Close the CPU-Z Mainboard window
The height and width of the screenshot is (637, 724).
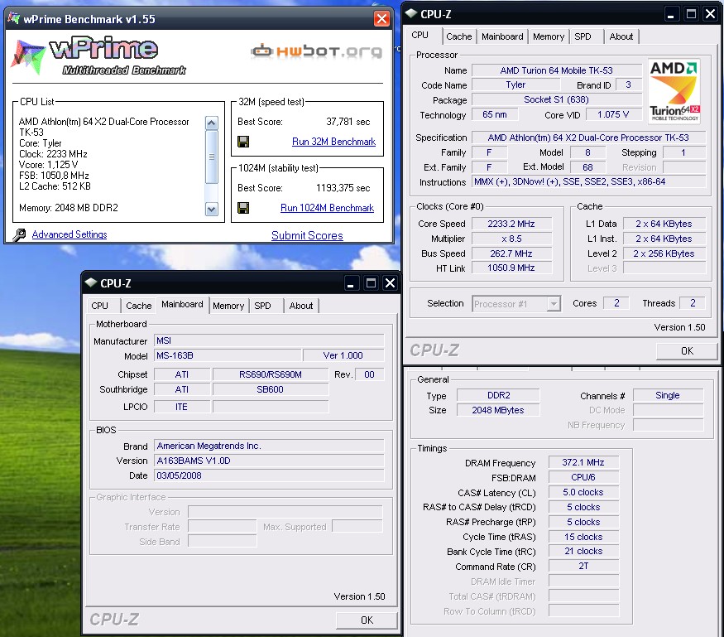pos(391,283)
